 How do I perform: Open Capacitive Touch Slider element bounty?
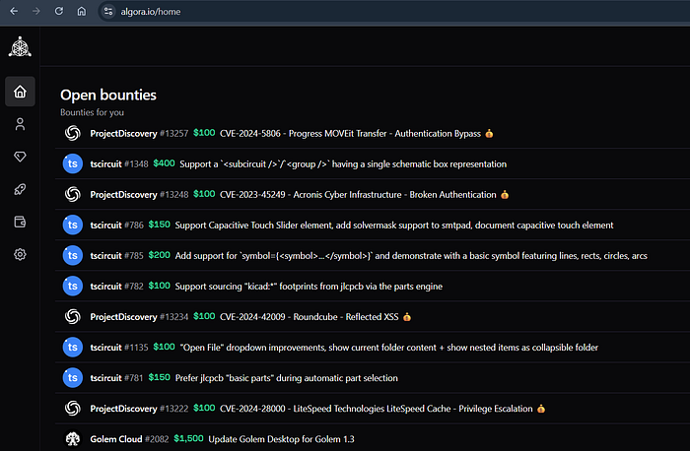coord(394,225)
